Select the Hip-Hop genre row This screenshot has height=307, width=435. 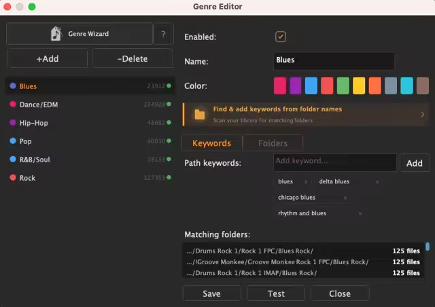click(90, 122)
